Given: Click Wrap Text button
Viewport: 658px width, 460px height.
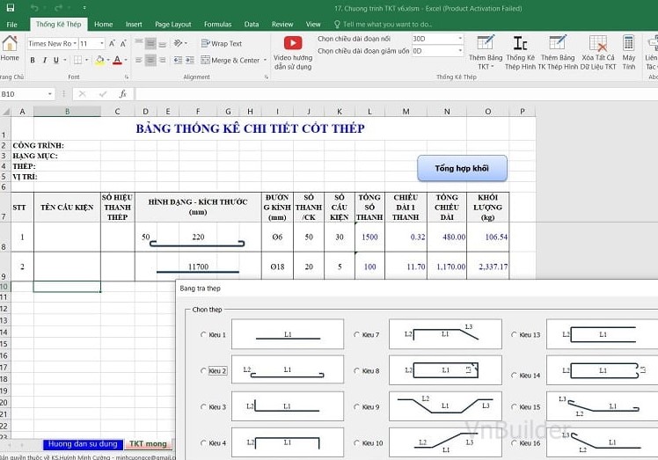Looking at the screenshot, I should [x=222, y=43].
